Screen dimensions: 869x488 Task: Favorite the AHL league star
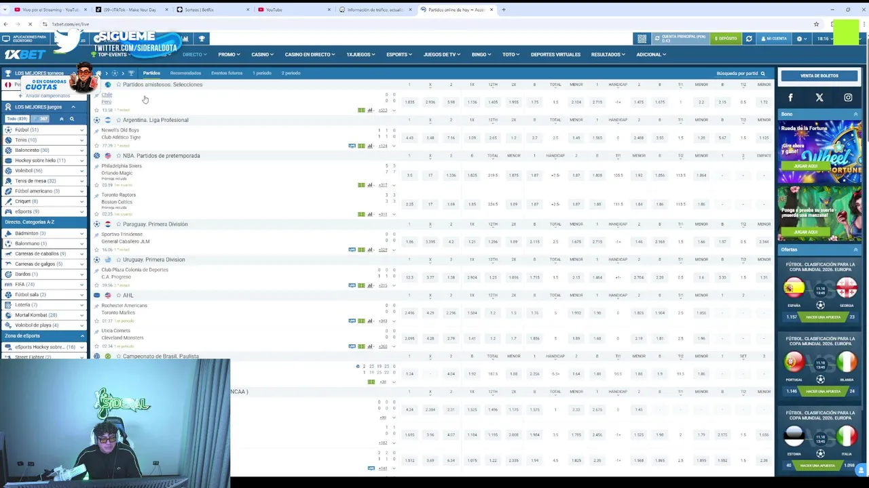118,296
